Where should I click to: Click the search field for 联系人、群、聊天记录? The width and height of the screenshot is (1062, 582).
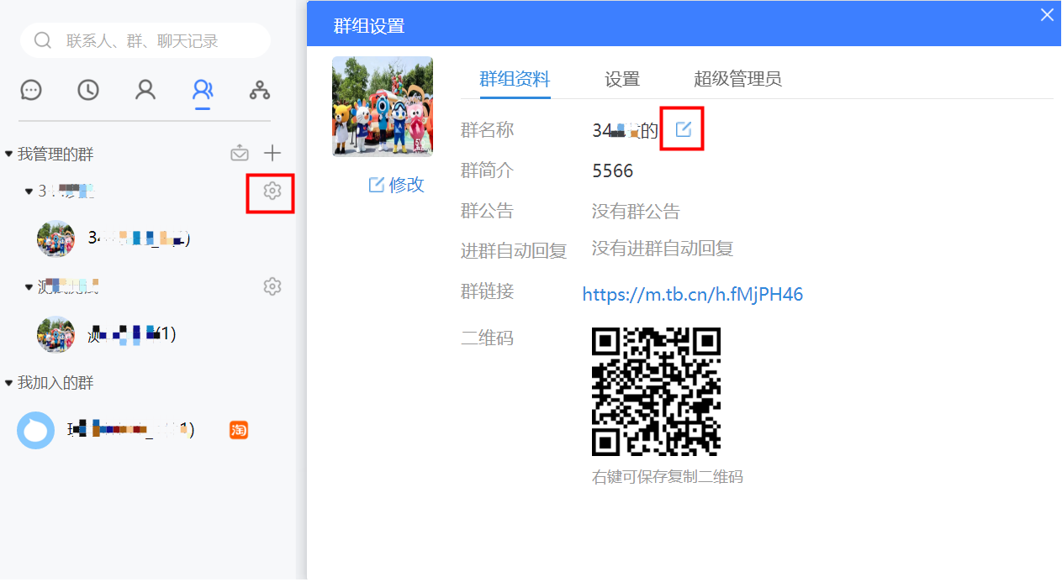[x=145, y=40]
